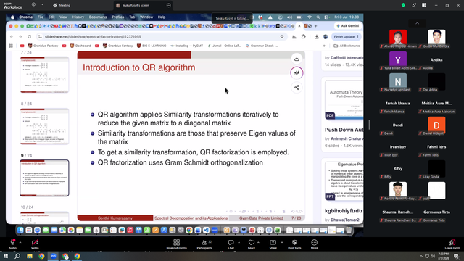Open the Breakout rooms panel
This screenshot has width=464, height=261.
pyautogui.click(x=176, y=244)
